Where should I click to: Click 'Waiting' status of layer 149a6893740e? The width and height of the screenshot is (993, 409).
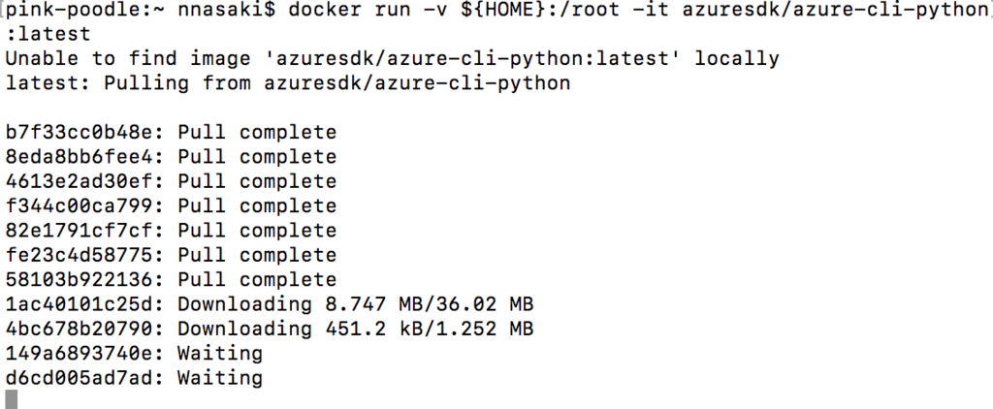[x=220, y=354]
